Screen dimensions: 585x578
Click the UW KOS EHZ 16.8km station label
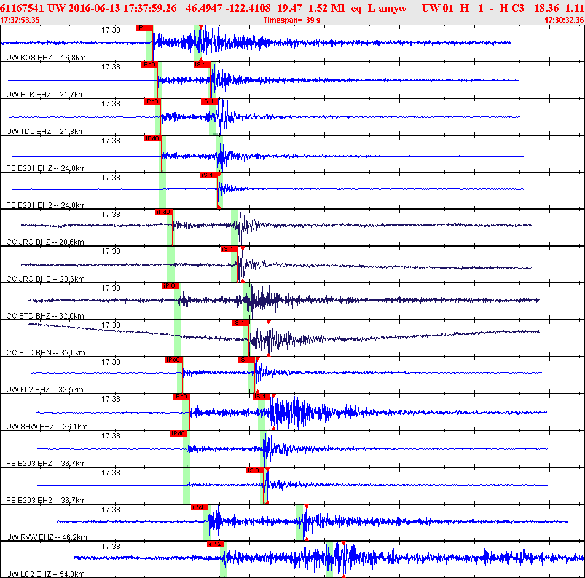pos(45,57)
